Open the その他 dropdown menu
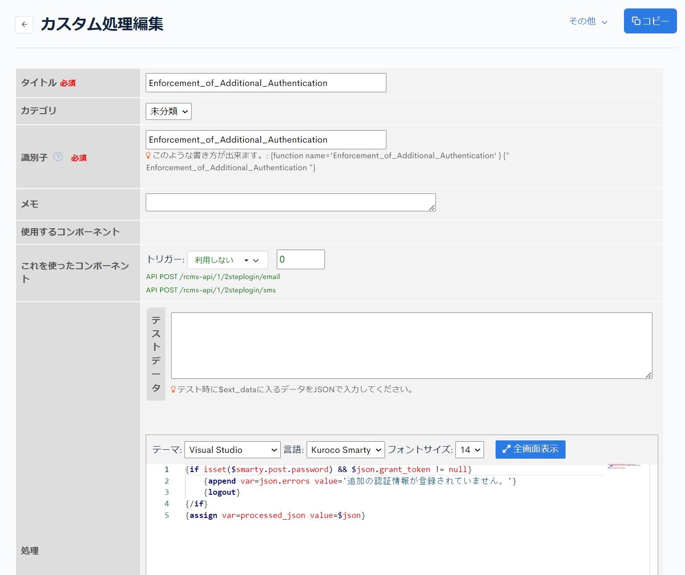685x575 pixels. 588,21
